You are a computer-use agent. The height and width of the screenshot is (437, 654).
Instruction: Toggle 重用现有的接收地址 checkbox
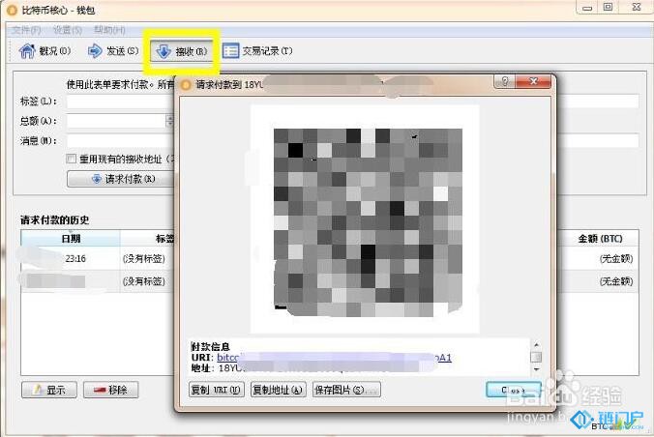pyautogui.click(x=72, y=159)
